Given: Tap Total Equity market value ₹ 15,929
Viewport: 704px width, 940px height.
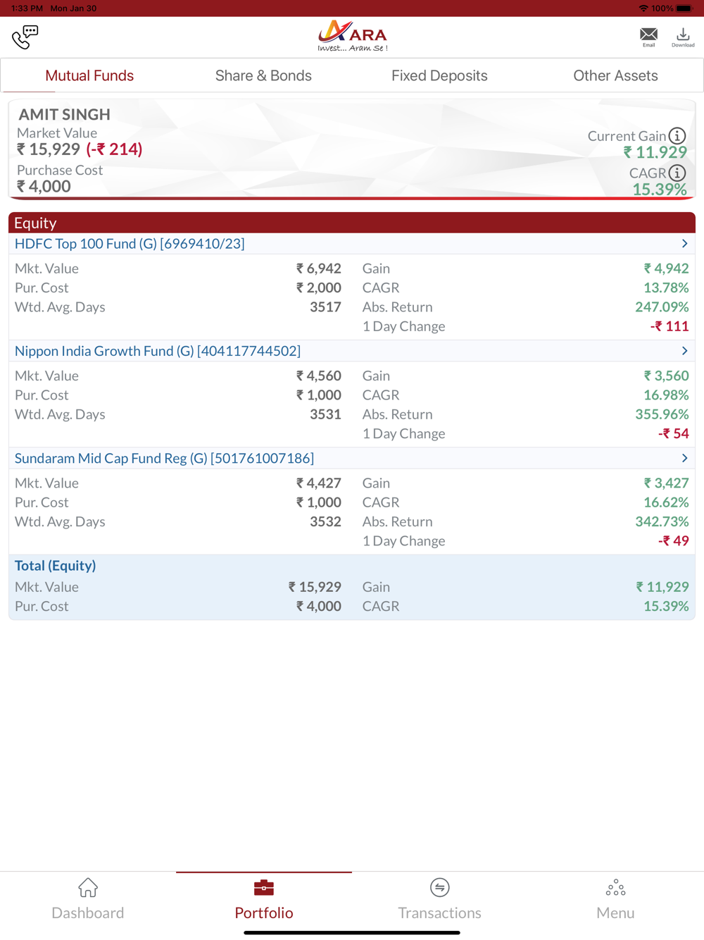Looking at the screenshot, I should pyautogui.click(x=315, y=586).
